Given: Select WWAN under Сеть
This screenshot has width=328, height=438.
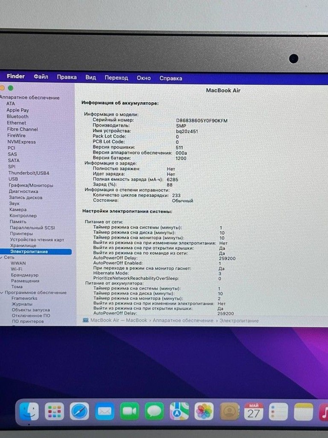Looking at the screenshot, I should (x=18, y=263).
